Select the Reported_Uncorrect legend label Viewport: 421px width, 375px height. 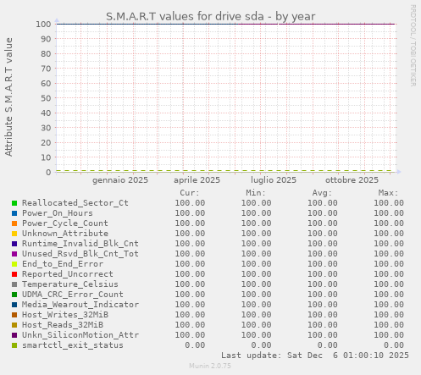68,274
